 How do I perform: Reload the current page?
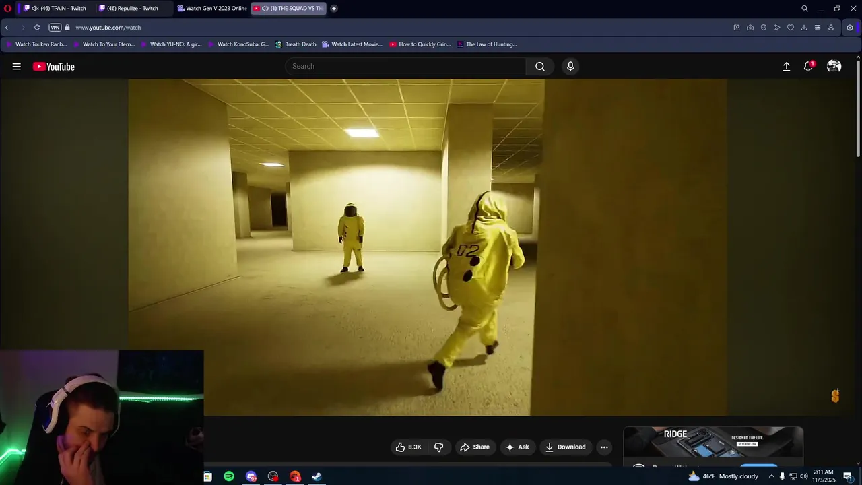pyautogui.click(x=37, y=28)
